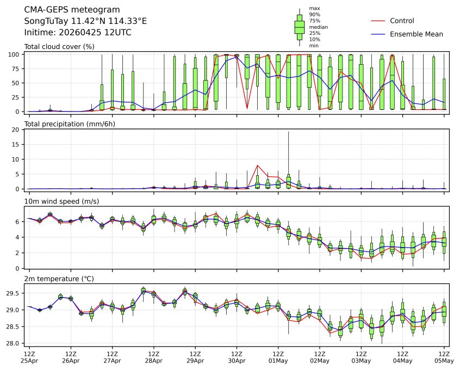
Task: Click the blue Ensemble Mean legend line
Action: [378, 34]
